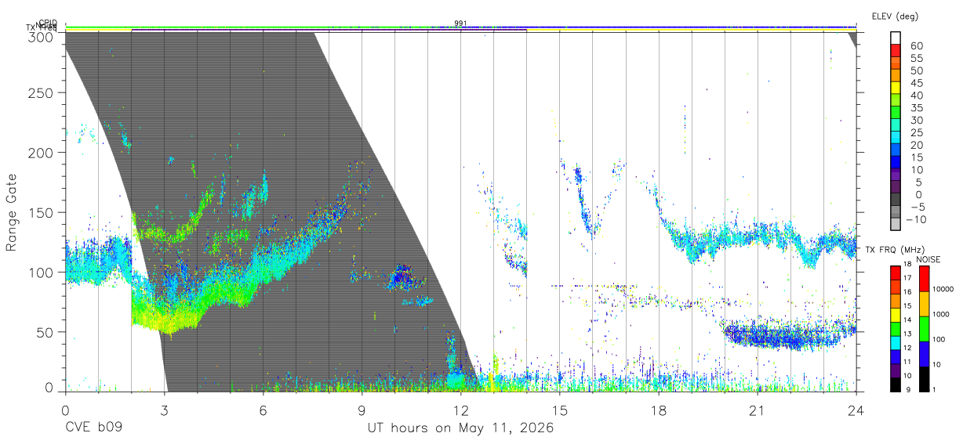
Task: Select the '1' noise scale label
Action: (935, 389)
